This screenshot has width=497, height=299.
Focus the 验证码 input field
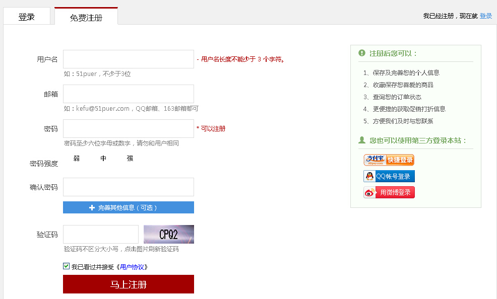(101, 235)
